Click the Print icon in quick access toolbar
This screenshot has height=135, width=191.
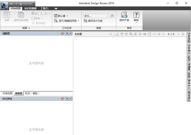pos(21,4)
